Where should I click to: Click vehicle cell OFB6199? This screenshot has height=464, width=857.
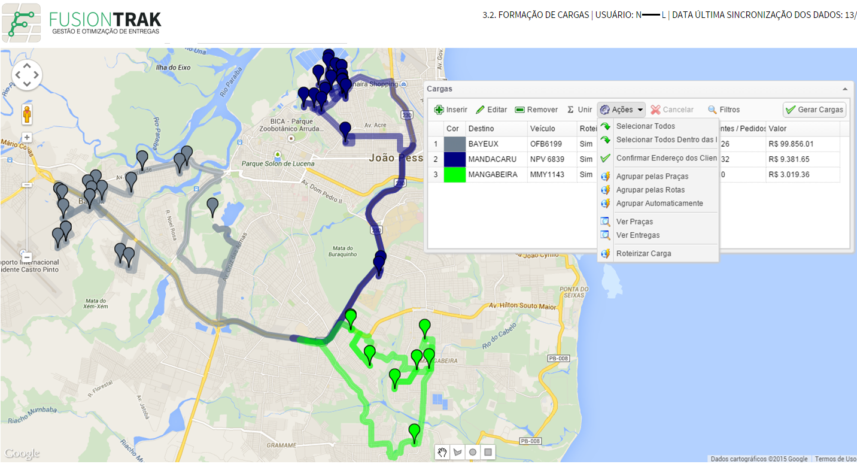(x=552, y=144)
